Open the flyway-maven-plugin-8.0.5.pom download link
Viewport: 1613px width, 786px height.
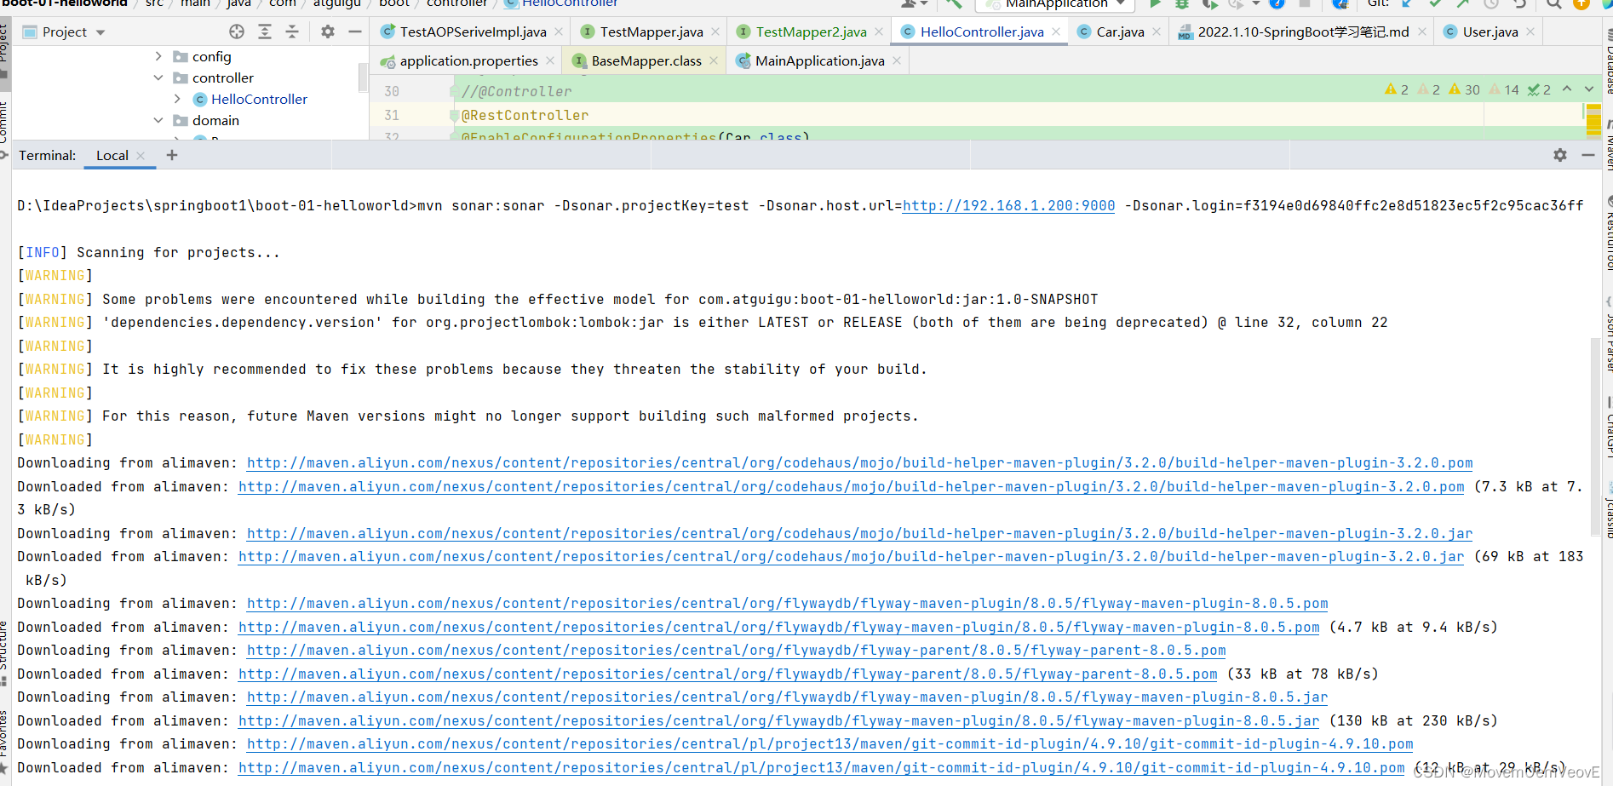point(788,603)
